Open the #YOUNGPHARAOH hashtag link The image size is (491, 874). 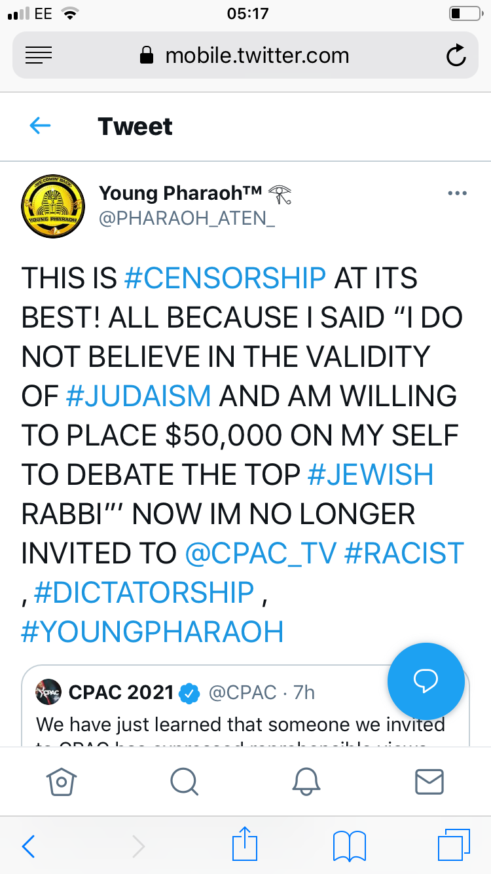153,632
